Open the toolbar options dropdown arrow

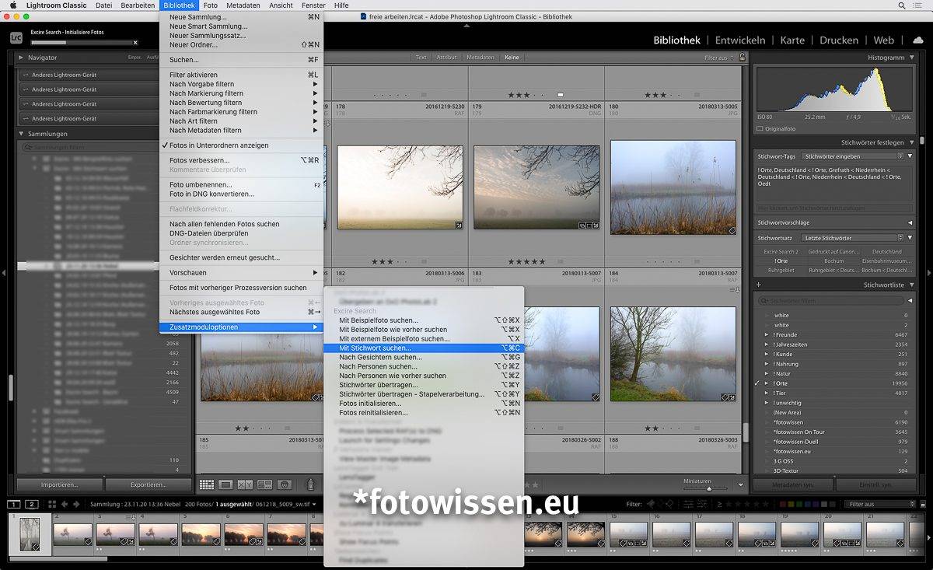coord(741,484)
